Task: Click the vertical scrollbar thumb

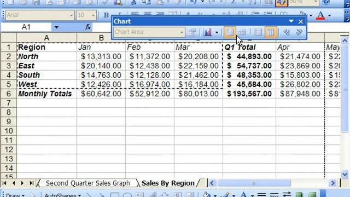Action: [345, 88]
